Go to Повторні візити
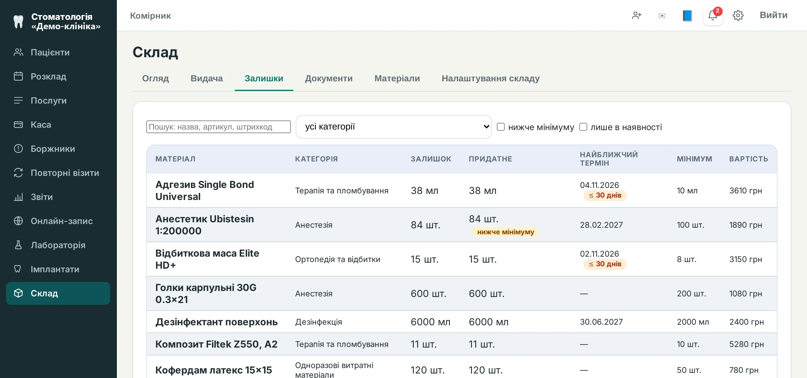Screen dimensions: 807x378 click(x=58, y=173)
